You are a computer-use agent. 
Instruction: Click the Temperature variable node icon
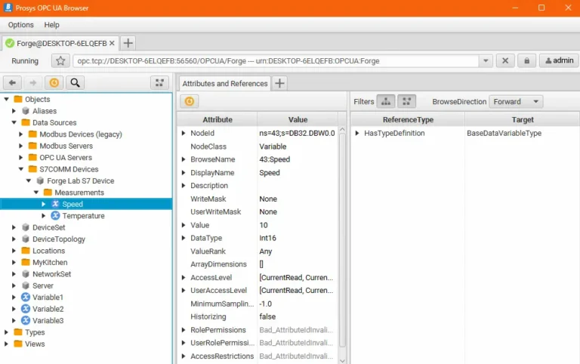click(x=55, y=216)
